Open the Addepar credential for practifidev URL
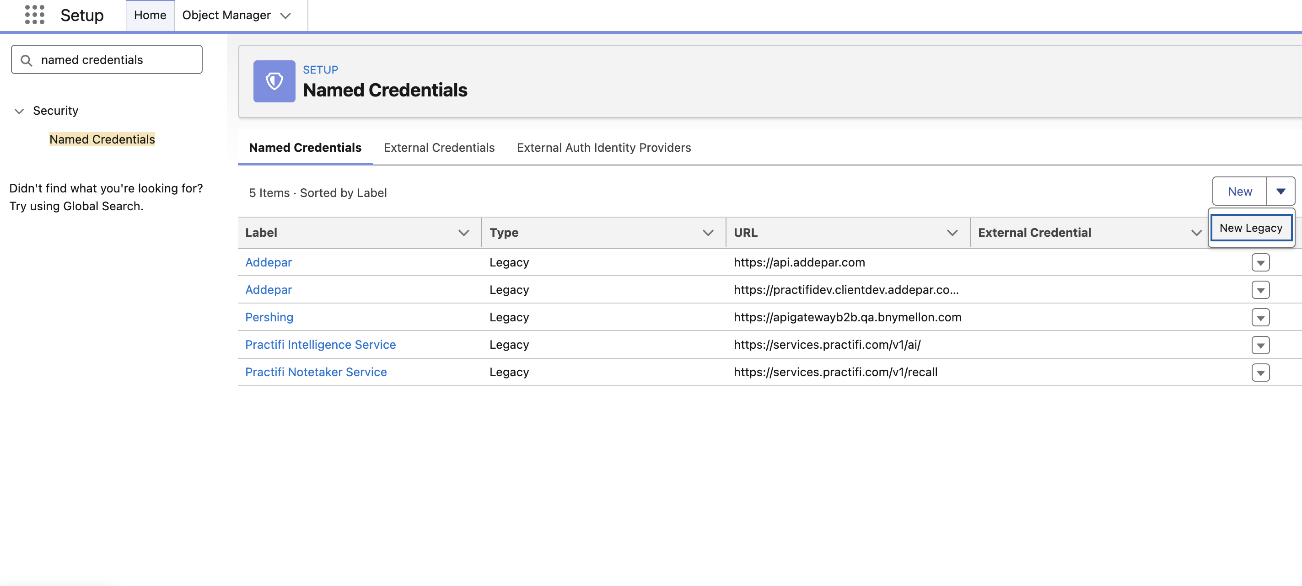The image size is (1302, 586). [269, 289]
